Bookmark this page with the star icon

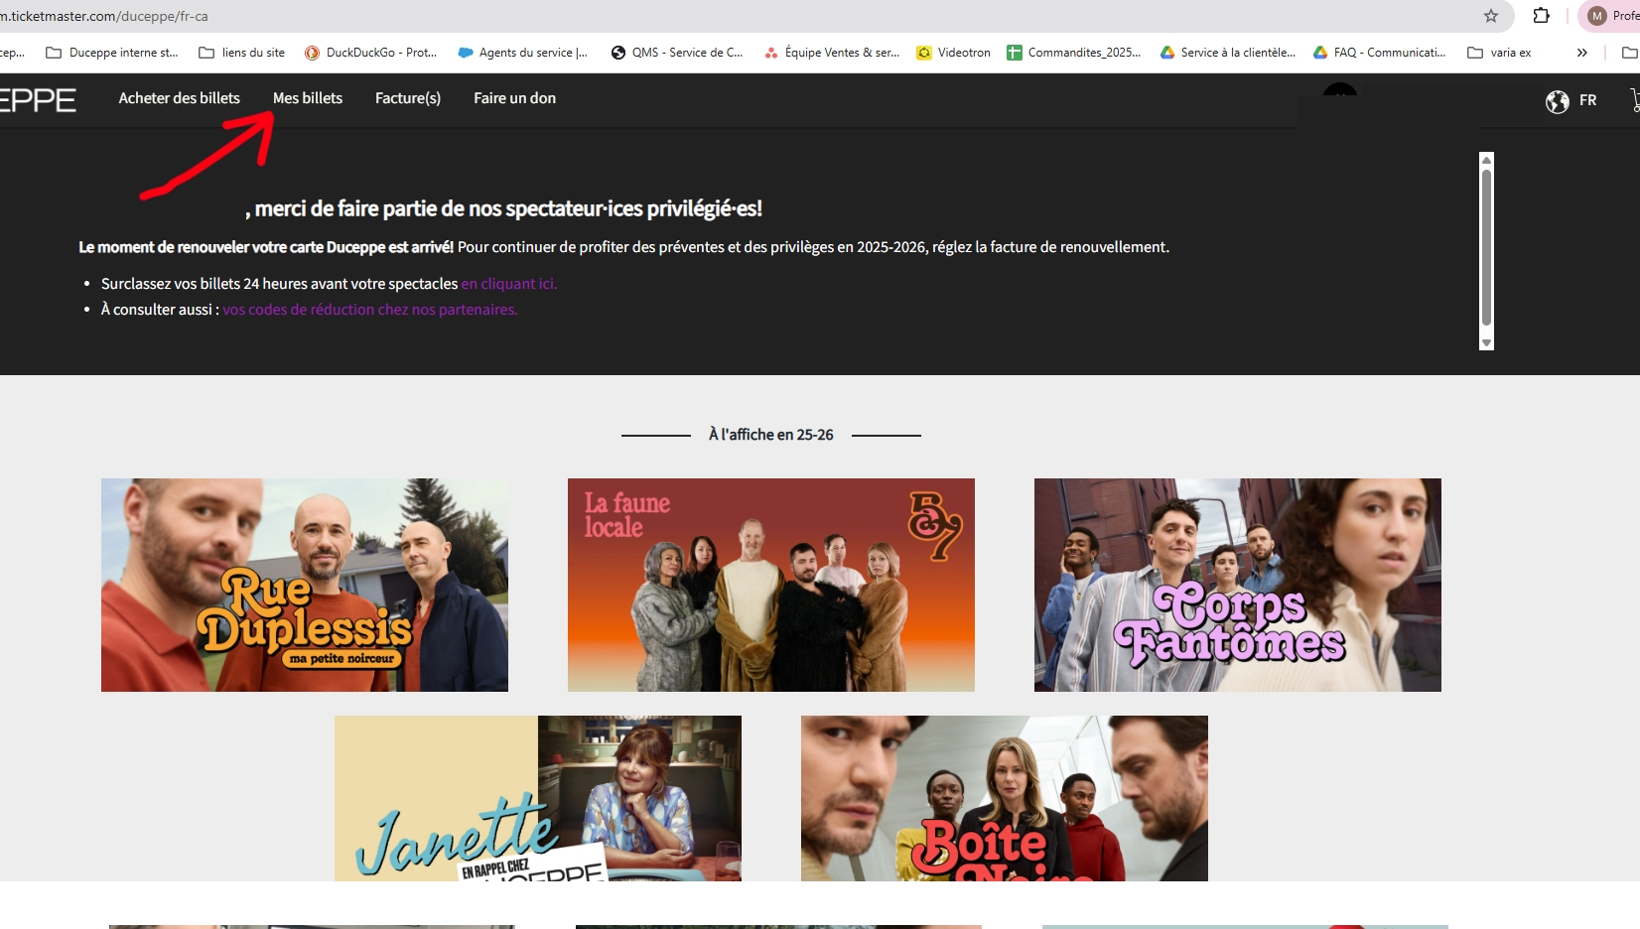[x=1490, y=16]
